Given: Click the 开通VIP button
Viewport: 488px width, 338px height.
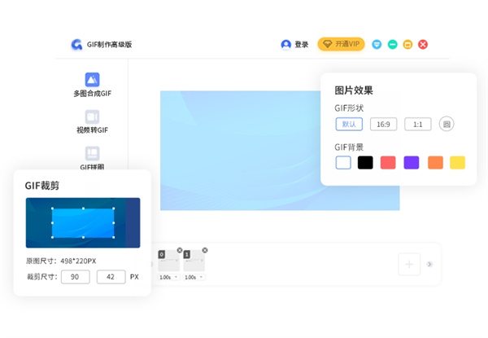Looking at the screenshot, I should (x=341, y=44).
